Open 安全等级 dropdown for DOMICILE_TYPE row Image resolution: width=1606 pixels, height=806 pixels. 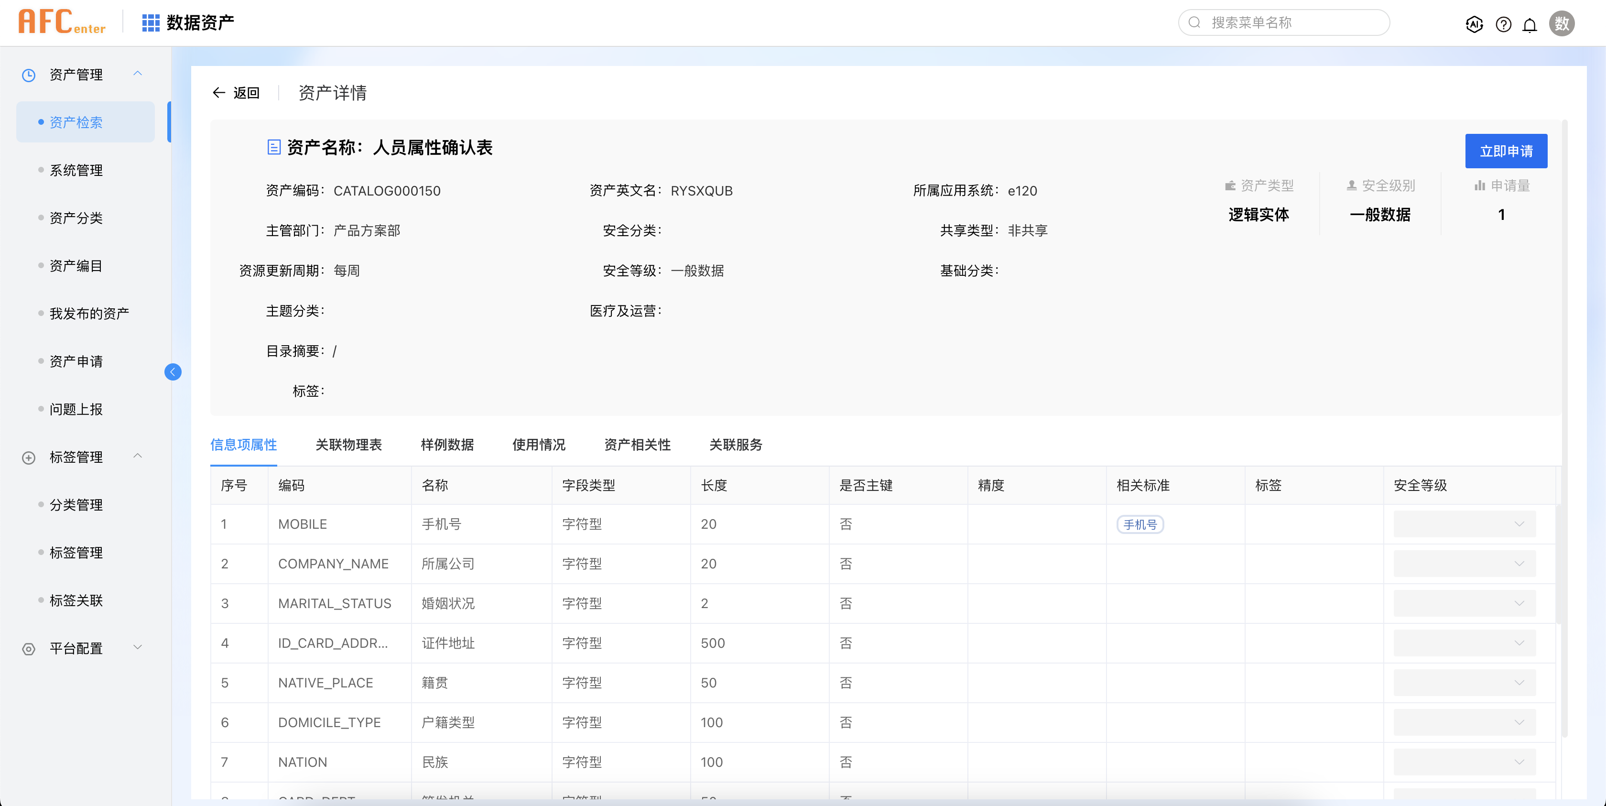click(1464, 722)
